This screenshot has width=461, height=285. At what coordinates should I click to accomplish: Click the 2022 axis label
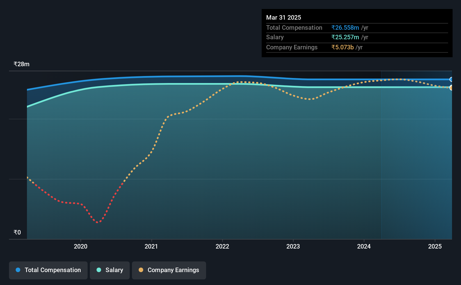point(222,246)
